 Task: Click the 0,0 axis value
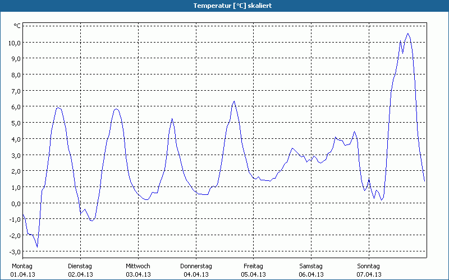pyautogui.click(x=16, y=203)
